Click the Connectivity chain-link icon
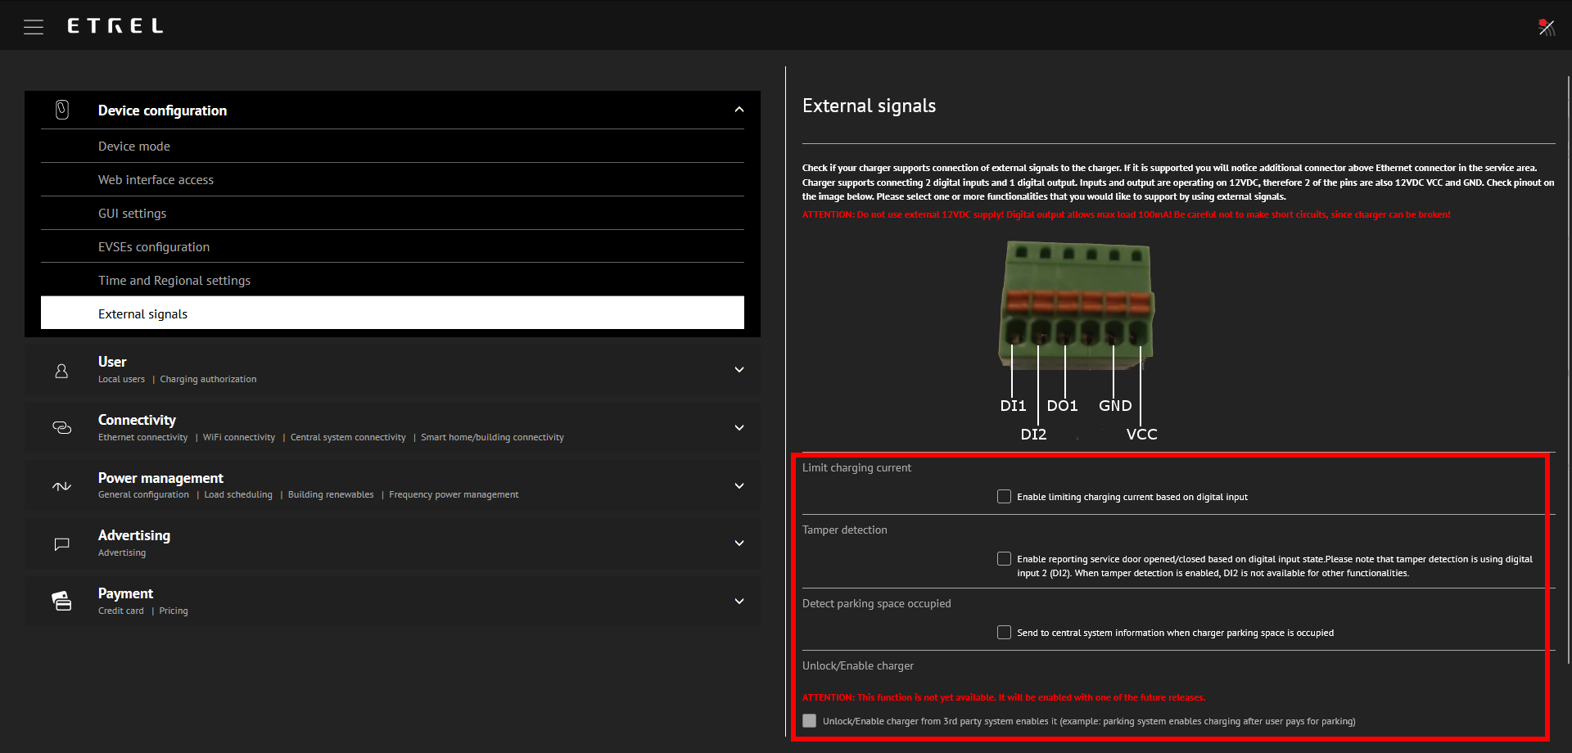The width and height of the screenshot is (1572, 753). tap(62, 428)
